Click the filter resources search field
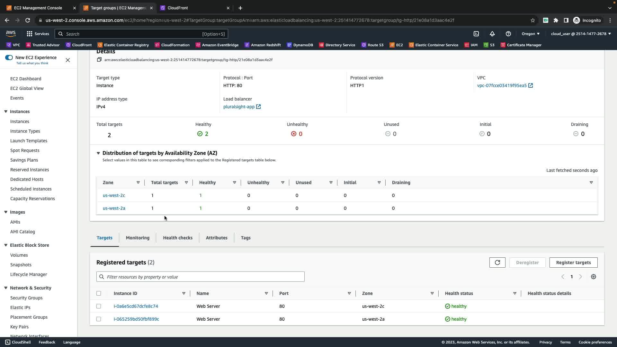The width and height of the screenshot is (617, 347). (x=201, y=277)
